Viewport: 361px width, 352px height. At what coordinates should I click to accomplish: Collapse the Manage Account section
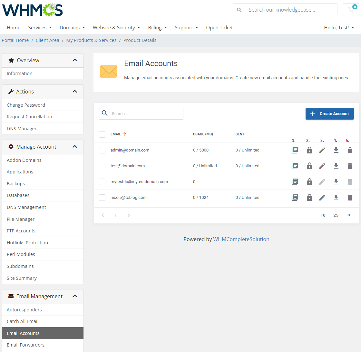pos(75,147)
